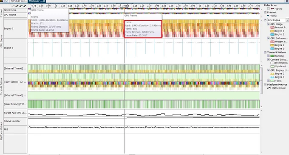This screenshot has width=289, height=155.
Task: Select the GPU Frame row label
Action: click(15, 10)
